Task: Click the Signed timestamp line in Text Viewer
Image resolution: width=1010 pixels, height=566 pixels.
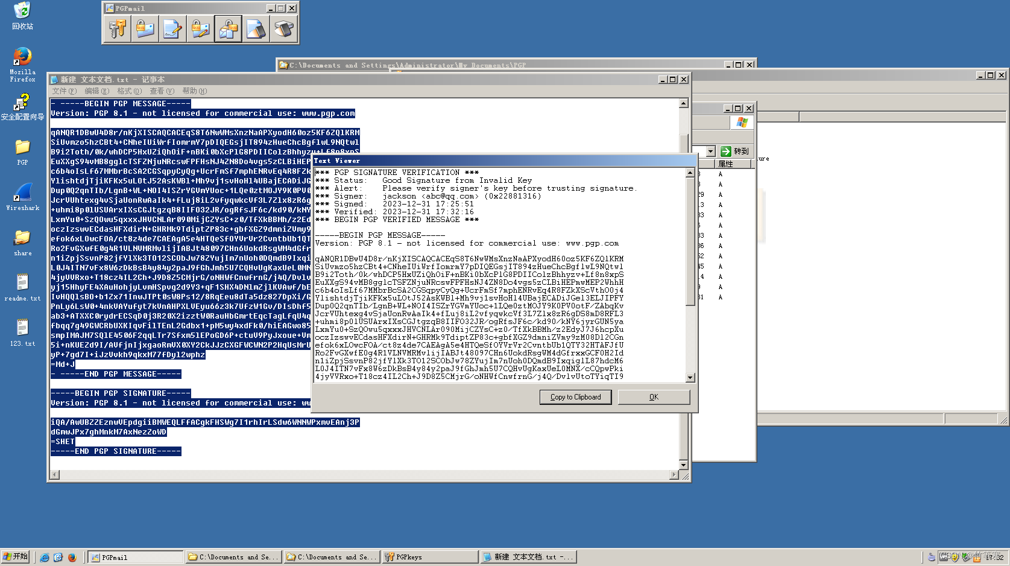Action: click(x=394, y=204)
